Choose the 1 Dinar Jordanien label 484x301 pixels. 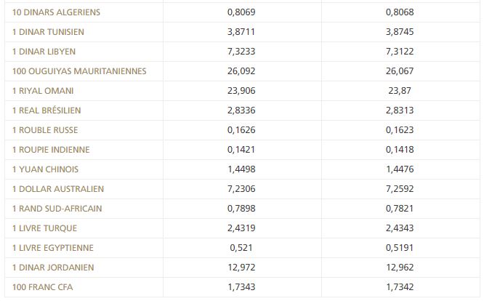pyautogui.click(x=53, y=268)
